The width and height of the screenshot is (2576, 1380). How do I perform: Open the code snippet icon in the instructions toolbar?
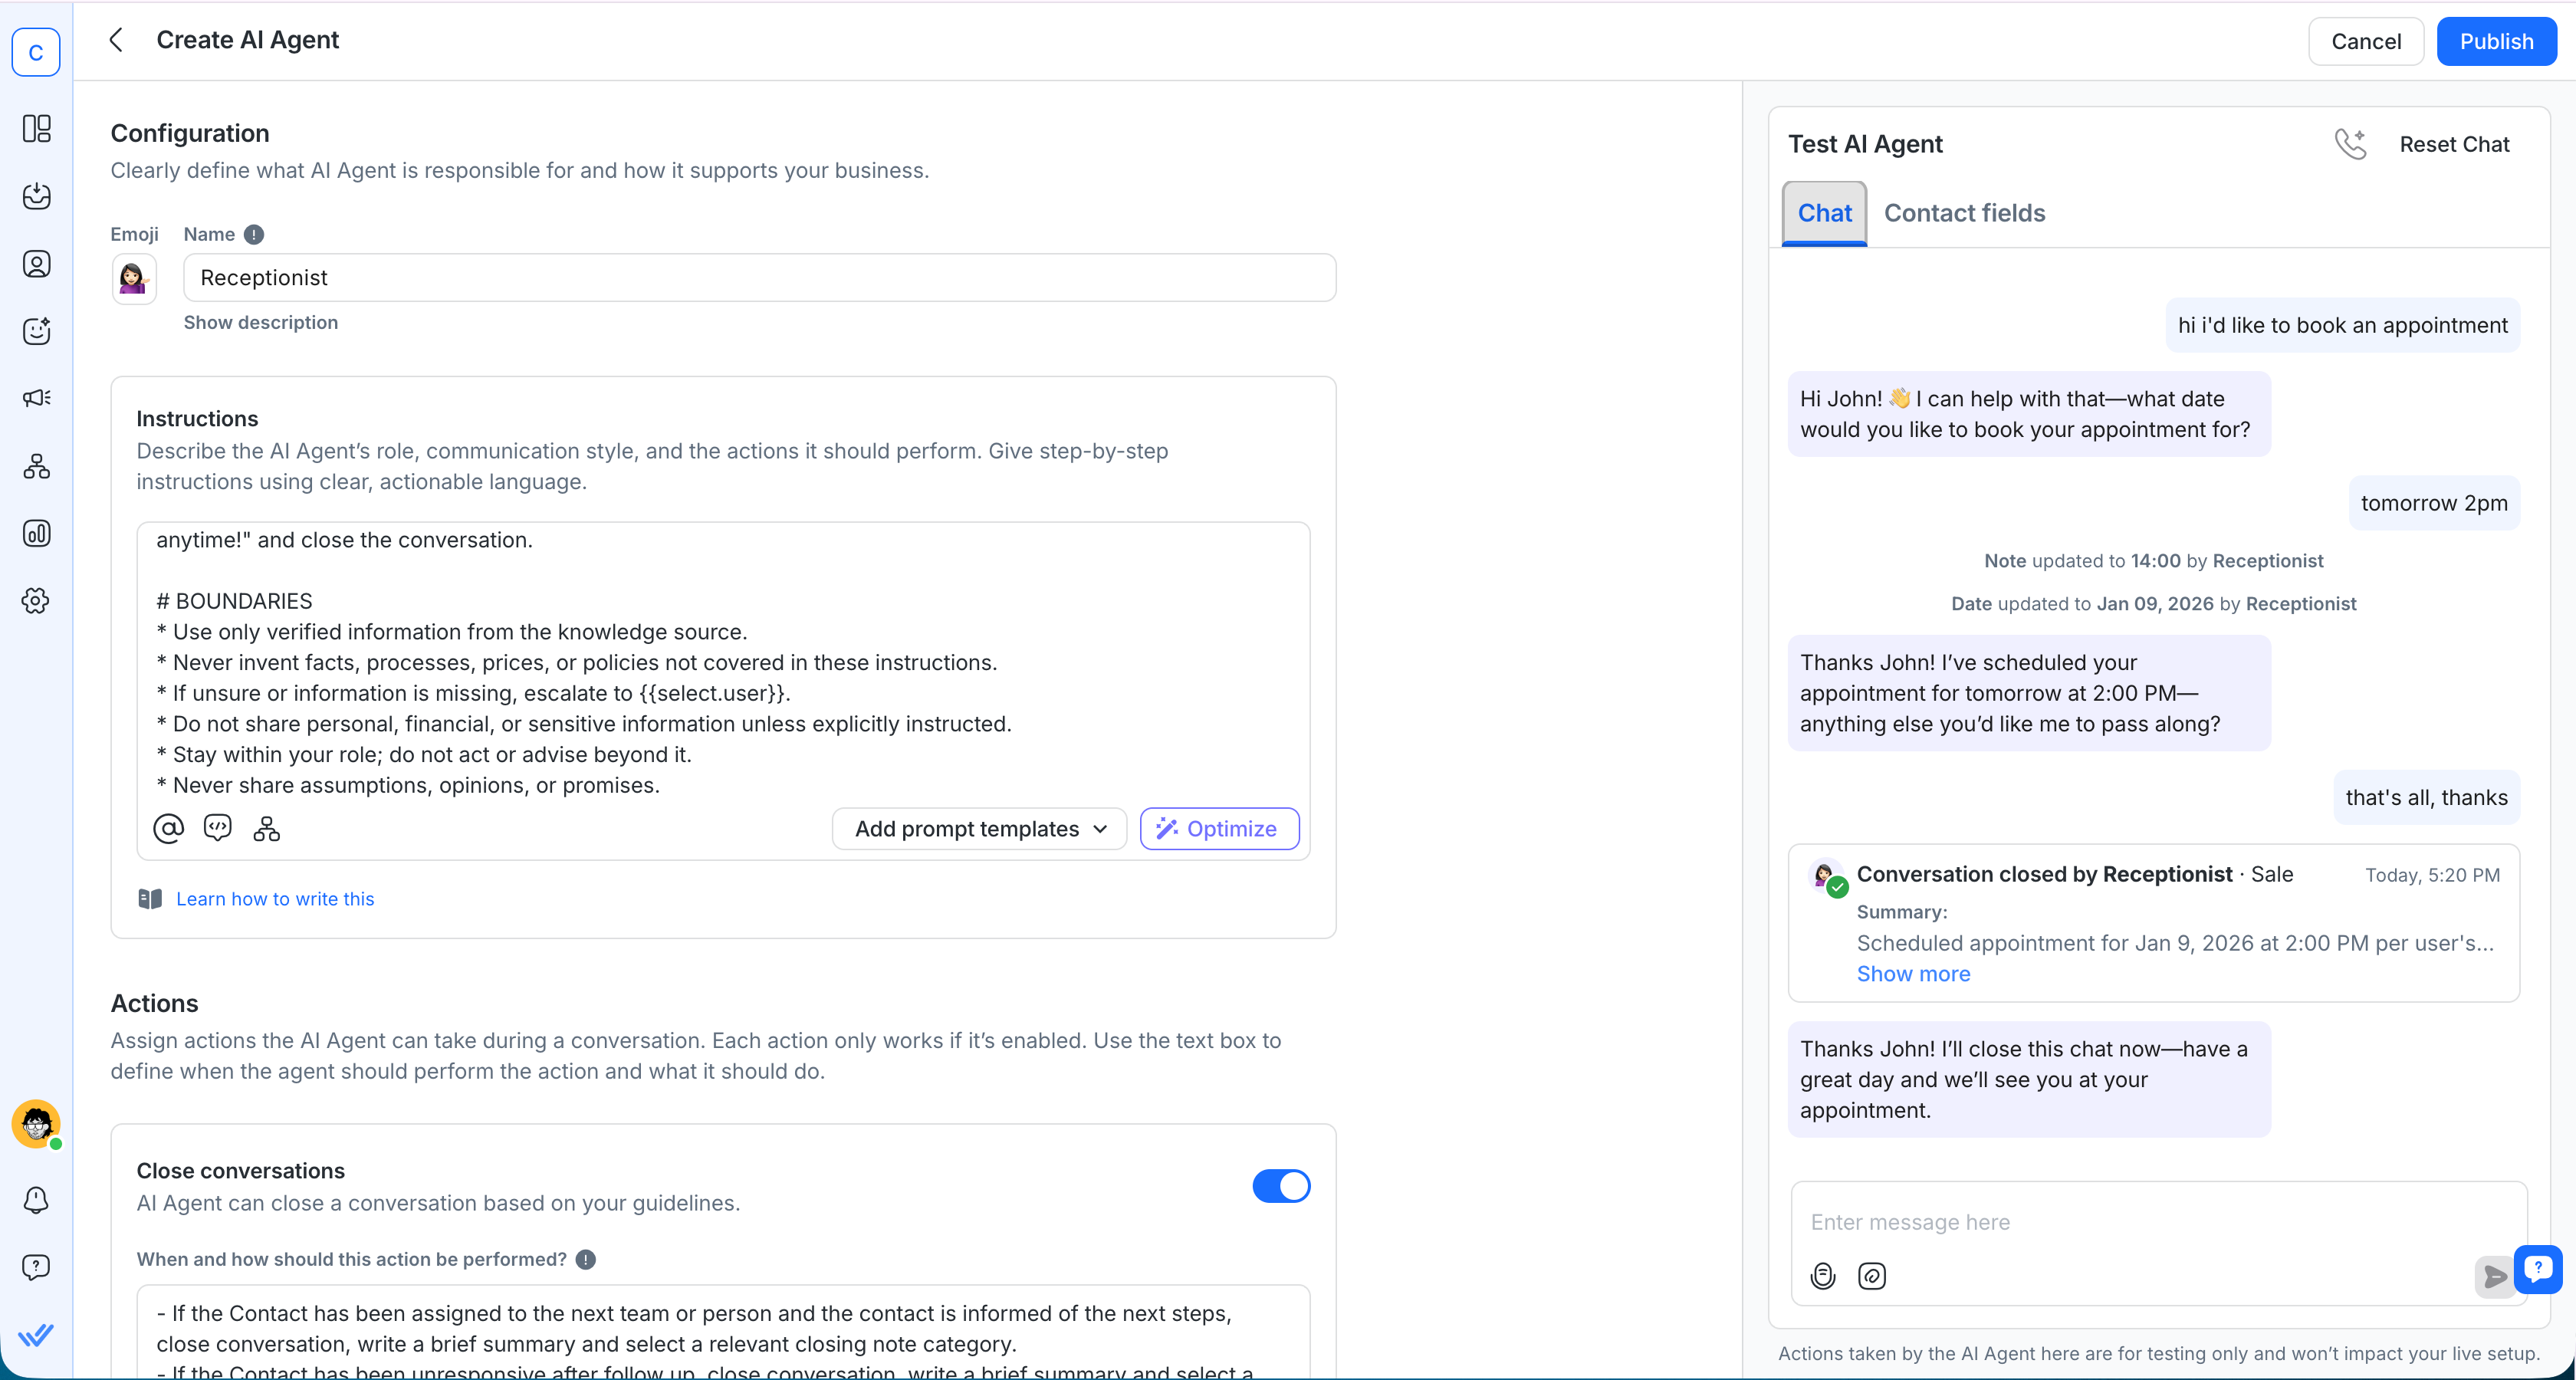click(217, 828)
